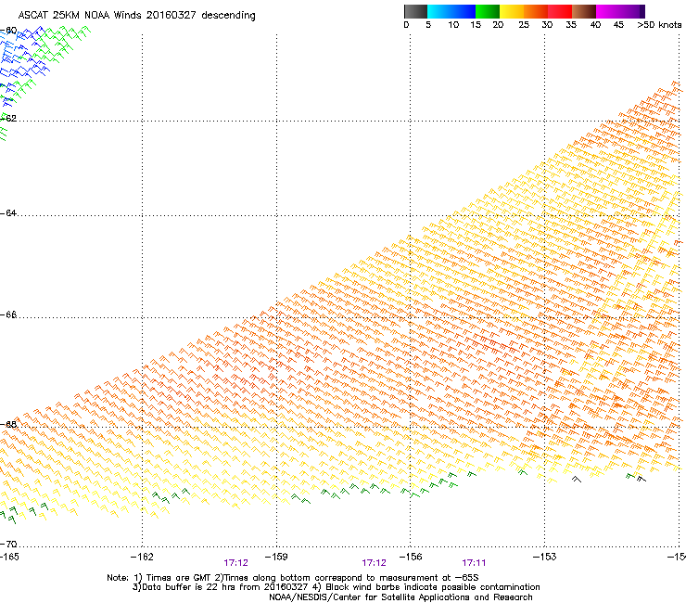Screen dimensions: 686x603
Task: Click the gray 0-5 knots color segment
Action: (415, 11)
